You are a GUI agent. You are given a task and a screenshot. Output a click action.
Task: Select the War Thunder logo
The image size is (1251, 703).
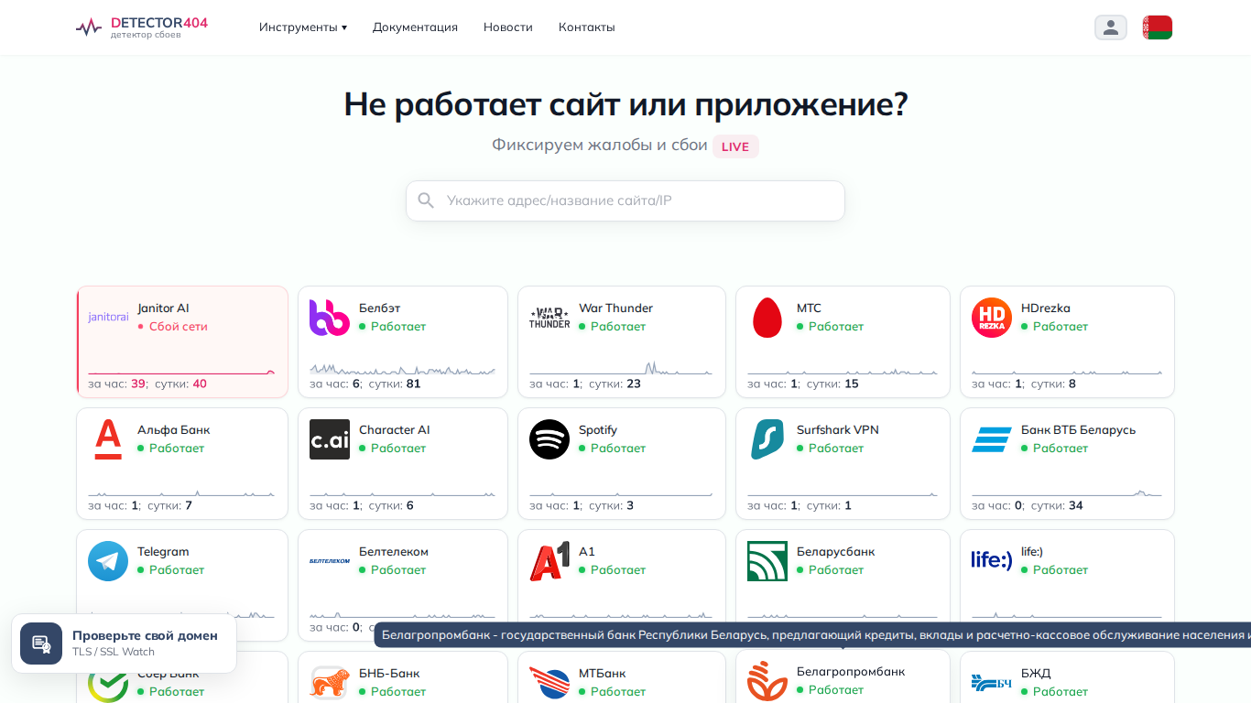tap(549, 318)
